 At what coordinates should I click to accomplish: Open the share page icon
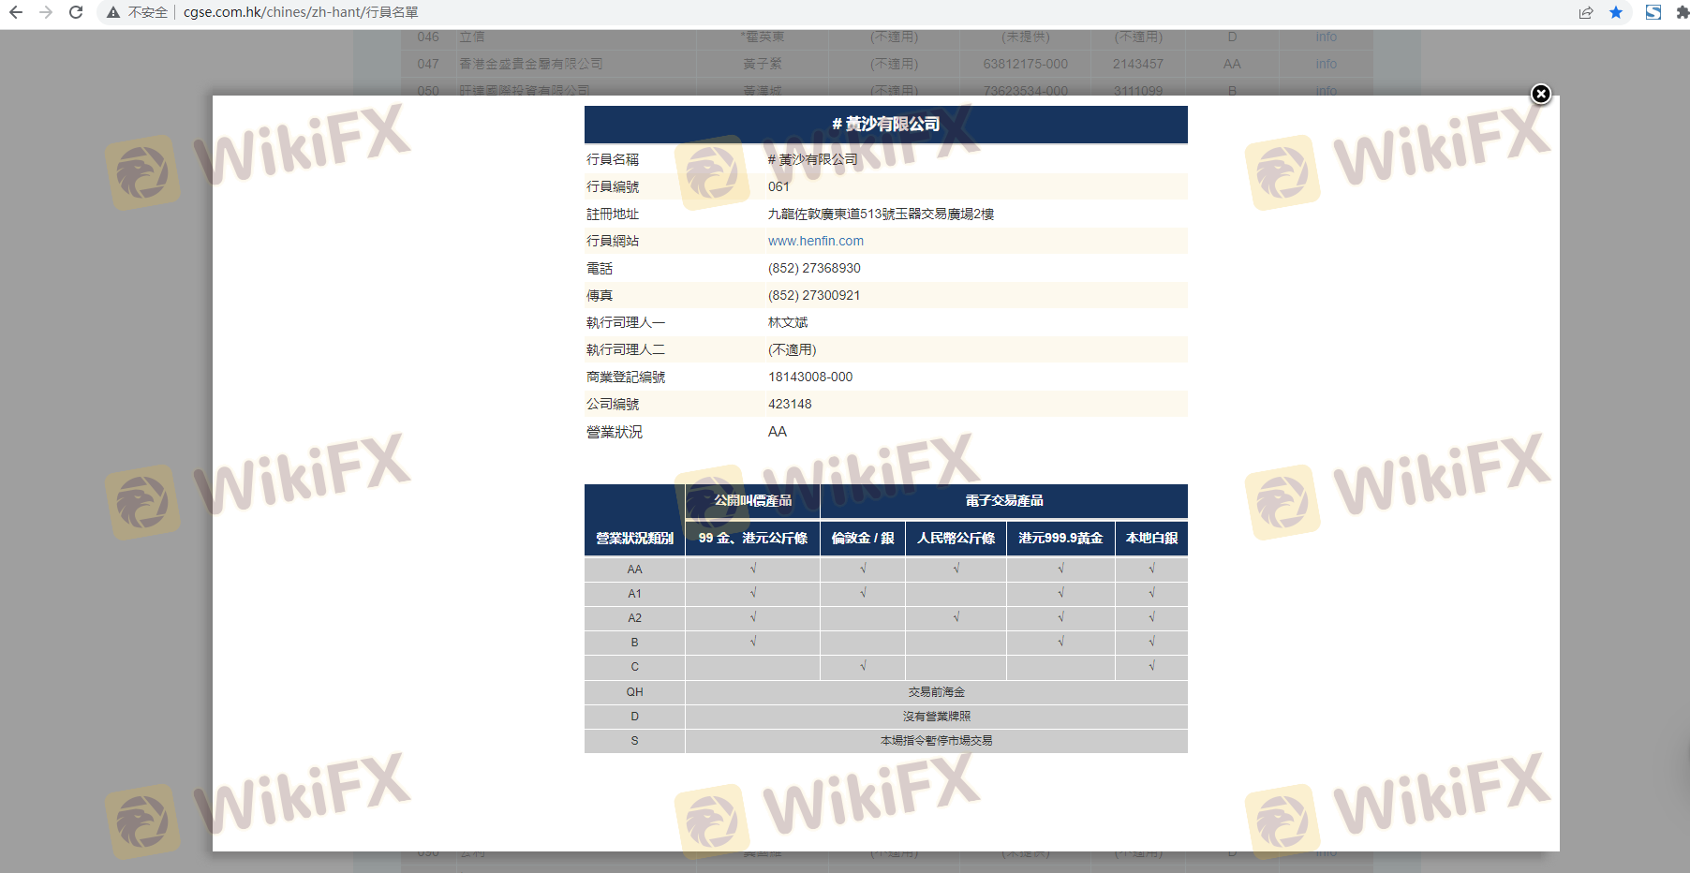pyautogui.click(x=1586, y=12)
